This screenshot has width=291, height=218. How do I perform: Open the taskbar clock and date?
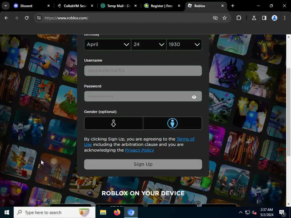point(267,212)
